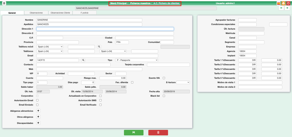Click search icon next to Teléfono móvil
The height and width of the screenshot is (137, 292).
99,47
